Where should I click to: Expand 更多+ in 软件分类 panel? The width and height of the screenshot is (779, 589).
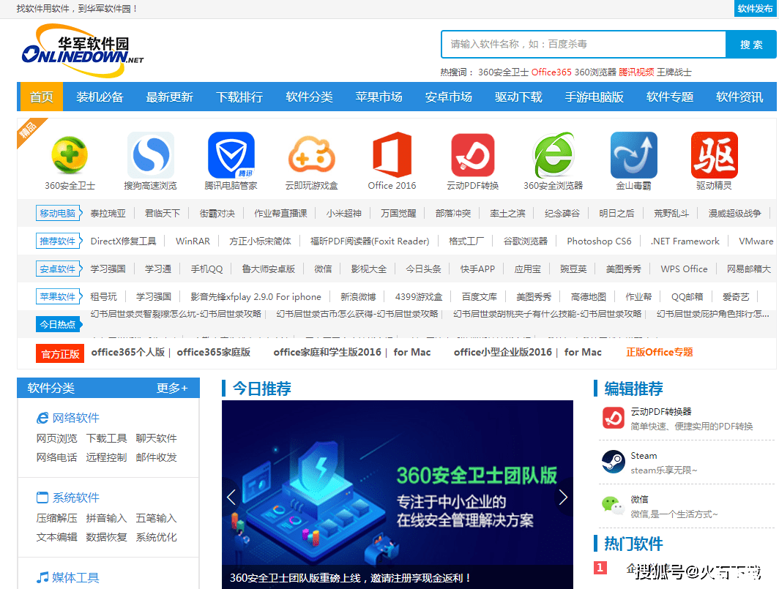(x=172, y=388)
